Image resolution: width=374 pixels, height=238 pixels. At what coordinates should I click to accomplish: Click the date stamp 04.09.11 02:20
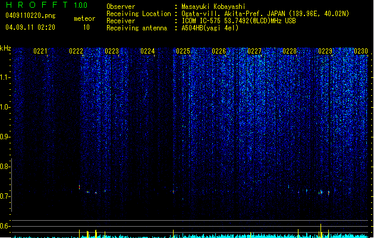[x=30, y=27]
